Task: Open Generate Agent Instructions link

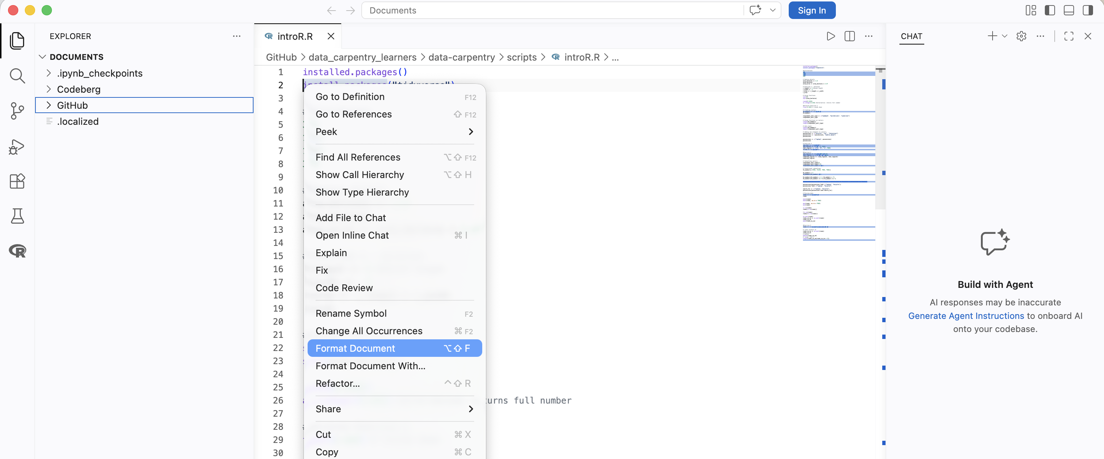Action: pos(966,316)
